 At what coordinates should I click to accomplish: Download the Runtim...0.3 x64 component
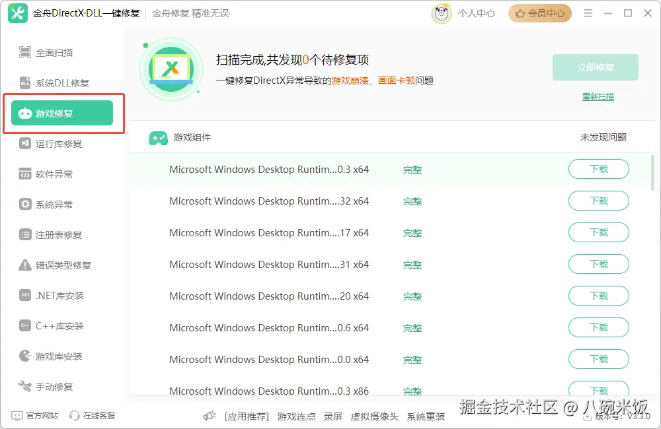click(599, 169)
